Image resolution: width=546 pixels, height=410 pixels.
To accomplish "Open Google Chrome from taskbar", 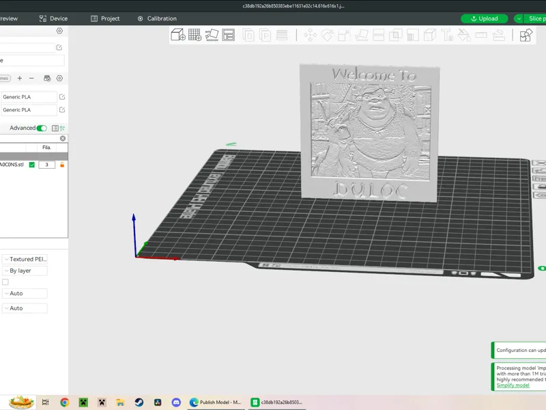I will [x=64, y=402].
